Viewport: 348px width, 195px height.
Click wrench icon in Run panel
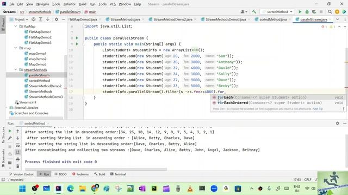(x=10, y=138)
